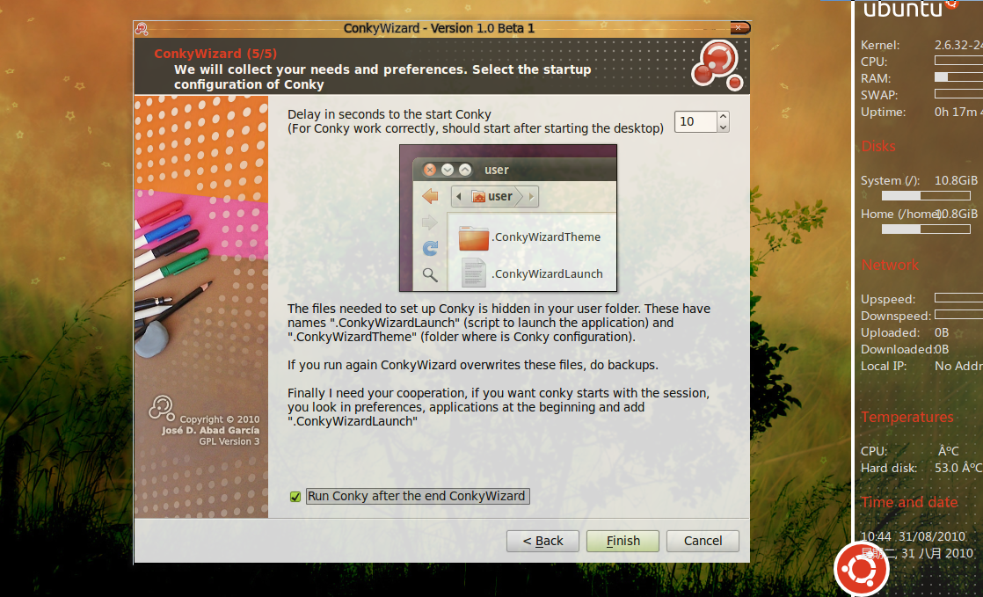Click the "Network" heading in Conky
This screenshot has width=983, height=597.
[x=890, y=266]
